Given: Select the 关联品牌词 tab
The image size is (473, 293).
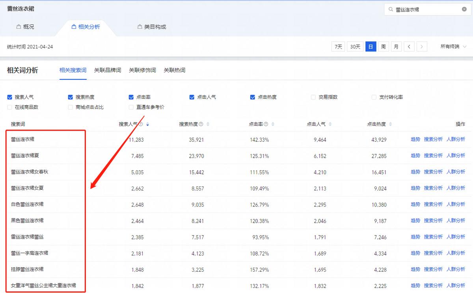Looking at the screenshot, I should (x=107, y=70).
